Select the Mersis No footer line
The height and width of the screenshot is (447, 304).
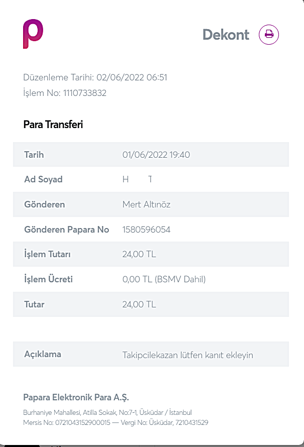pyautogui.click(x=115, y=422)
